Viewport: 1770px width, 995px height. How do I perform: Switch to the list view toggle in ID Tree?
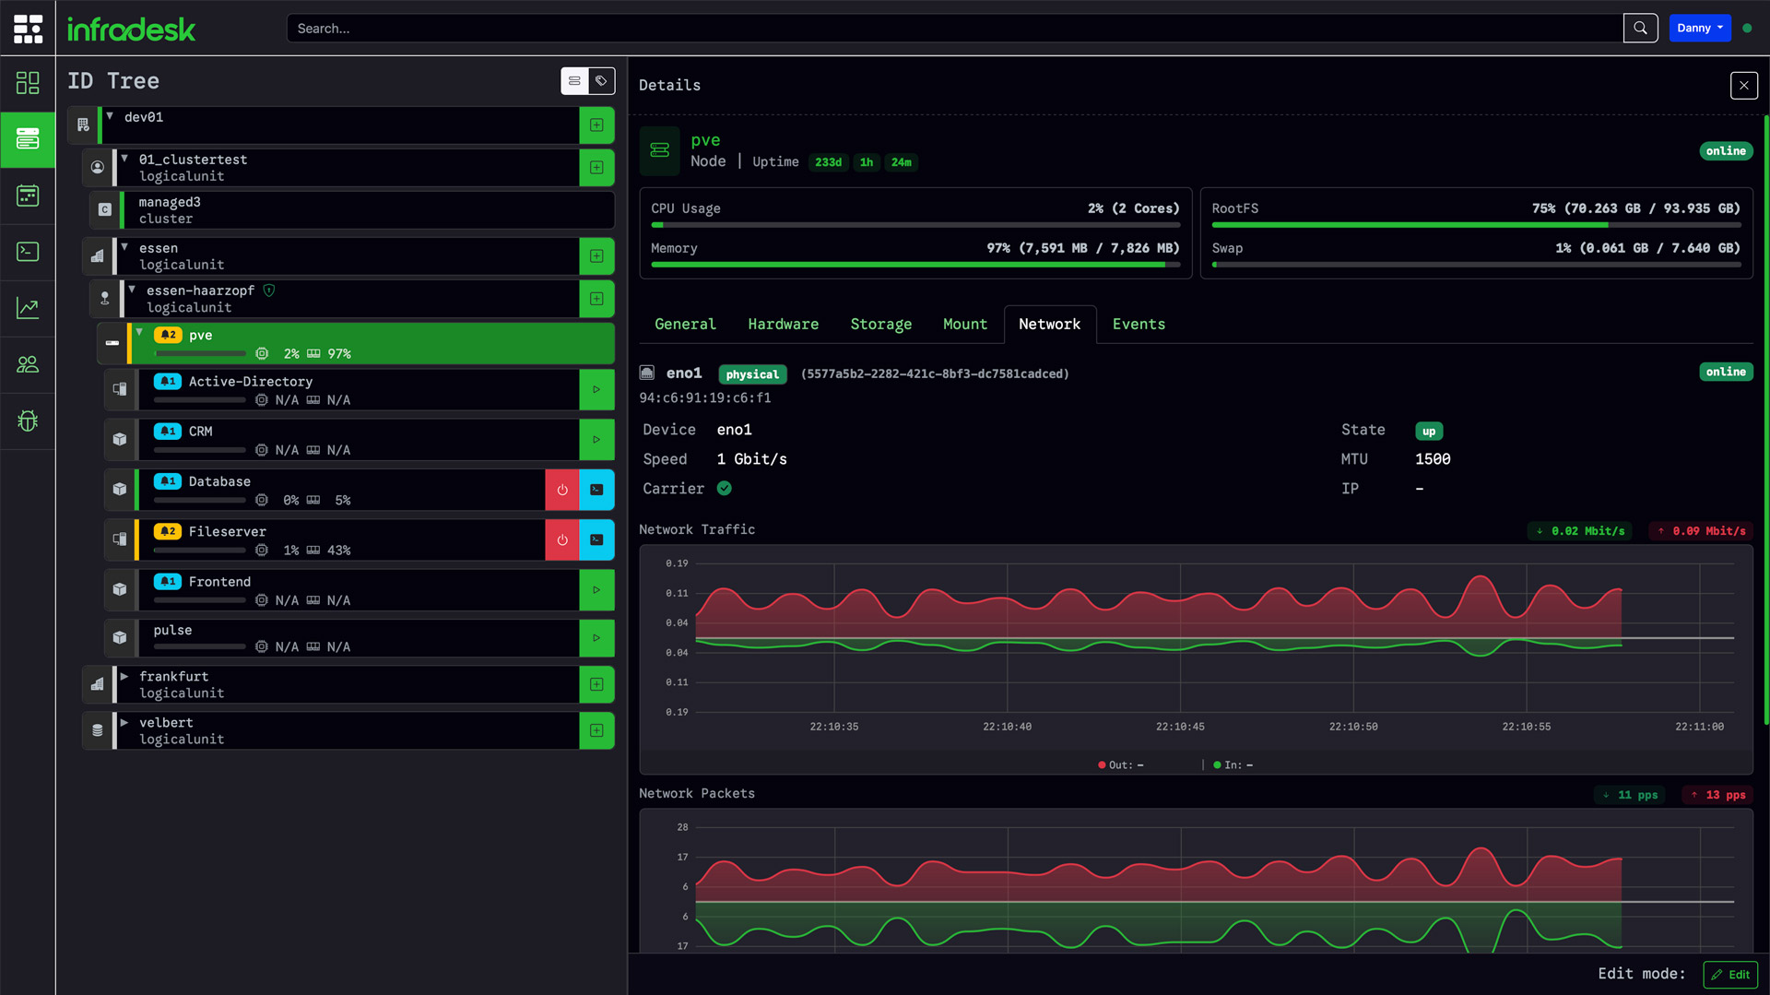(x=574, y=81)
